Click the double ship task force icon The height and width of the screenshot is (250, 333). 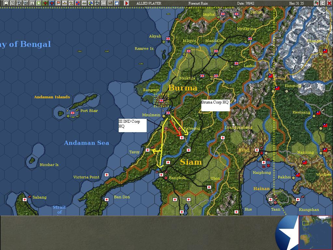coord(71,3)
